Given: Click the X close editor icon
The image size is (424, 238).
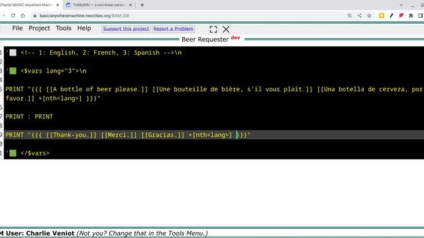Looking at the screenshot, I should (226, 29).
